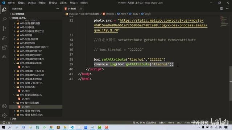Click the taskbar volume icon
232x130 pixels.
(x=212, y=127)
